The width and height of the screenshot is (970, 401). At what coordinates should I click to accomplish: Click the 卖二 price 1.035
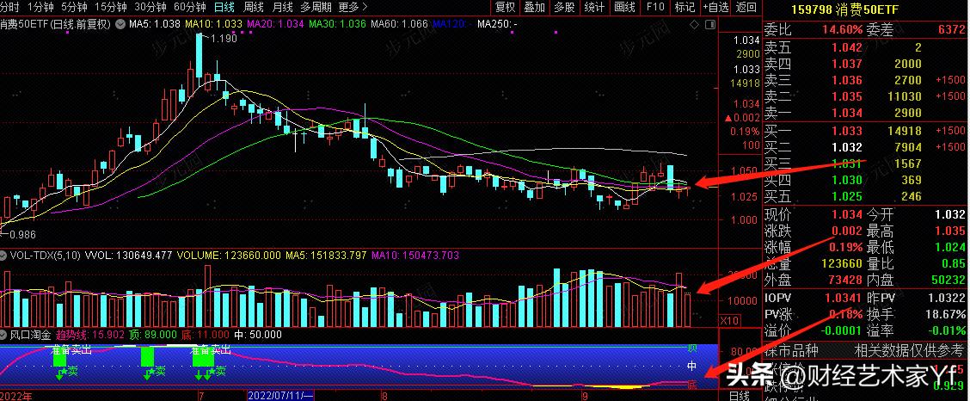tap(846, 97)
